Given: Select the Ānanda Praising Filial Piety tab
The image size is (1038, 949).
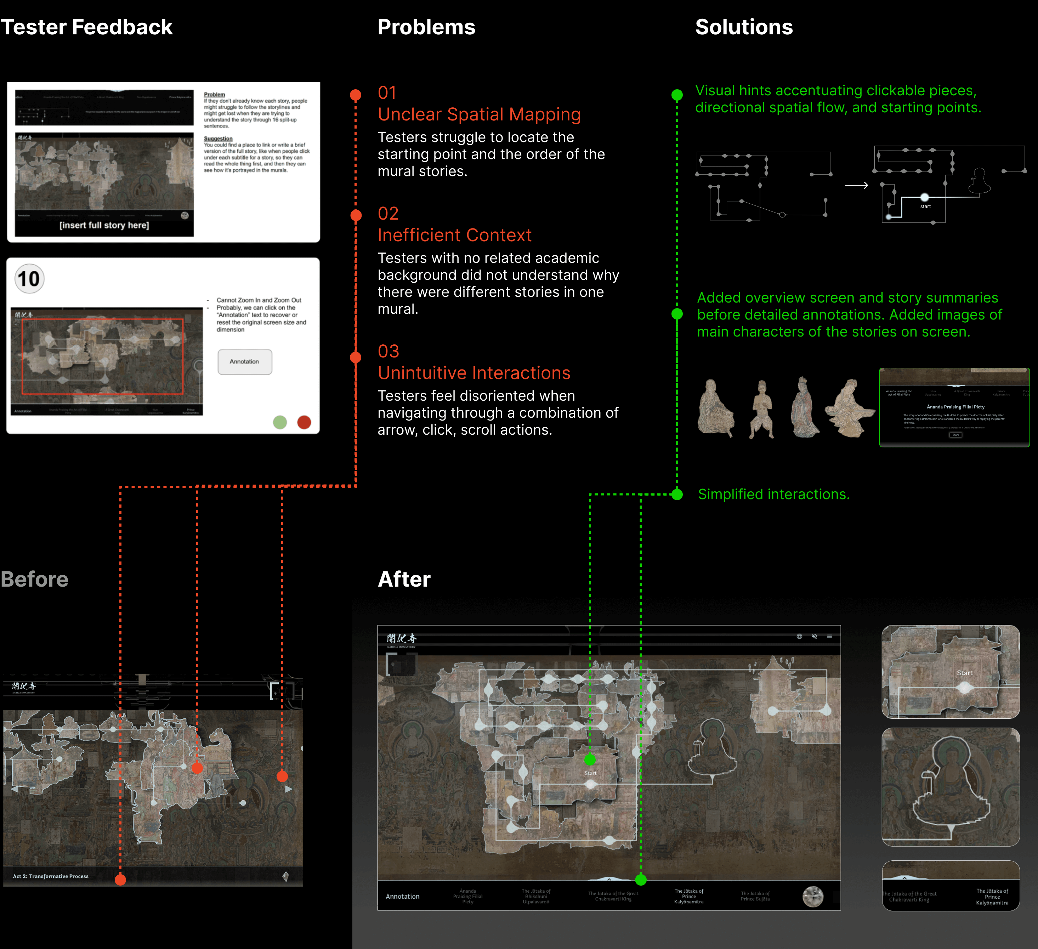Looking at the screenshot, I should 467,897.
